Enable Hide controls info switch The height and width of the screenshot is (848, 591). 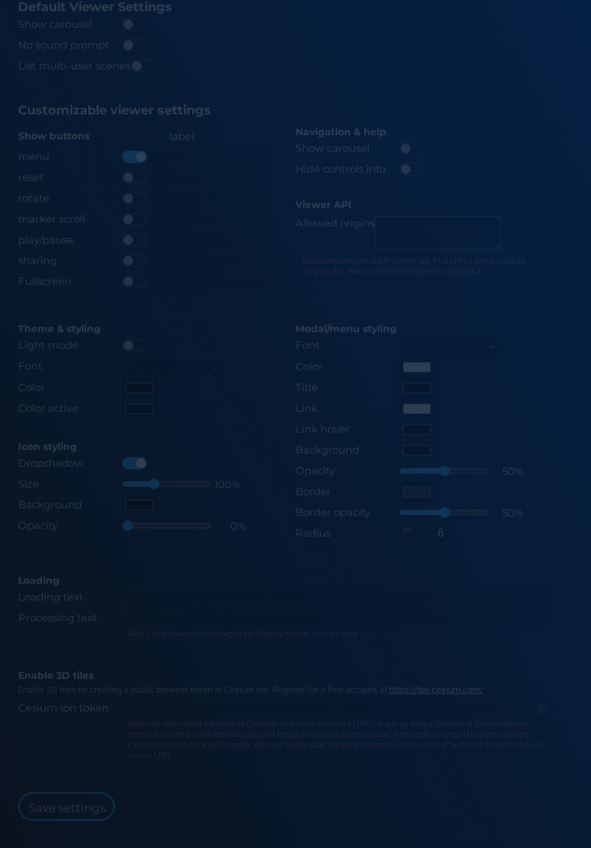pyautogui.click(x=412, y=169)
